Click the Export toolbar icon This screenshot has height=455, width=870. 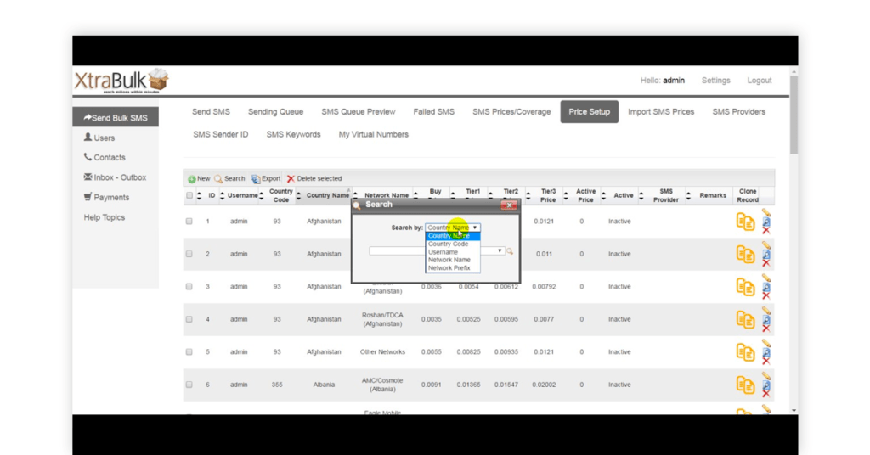coord(256,179)
